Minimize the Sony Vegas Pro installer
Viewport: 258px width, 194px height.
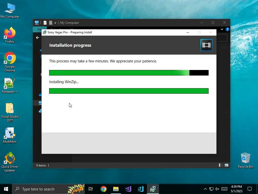coord(187,32)
